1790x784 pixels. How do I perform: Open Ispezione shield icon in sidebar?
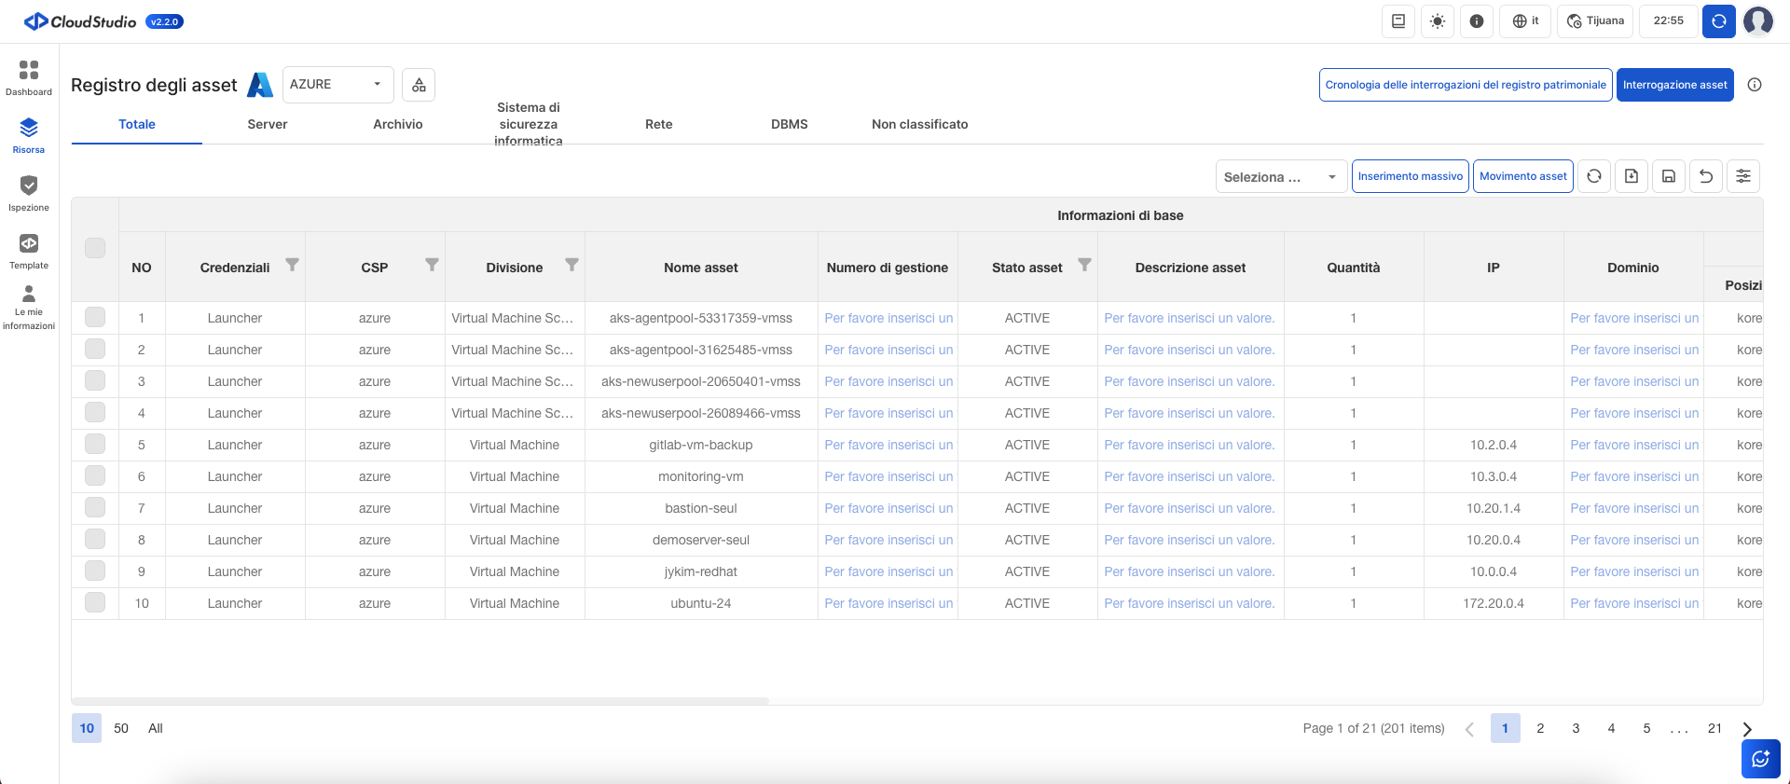(x=29, y=193)
